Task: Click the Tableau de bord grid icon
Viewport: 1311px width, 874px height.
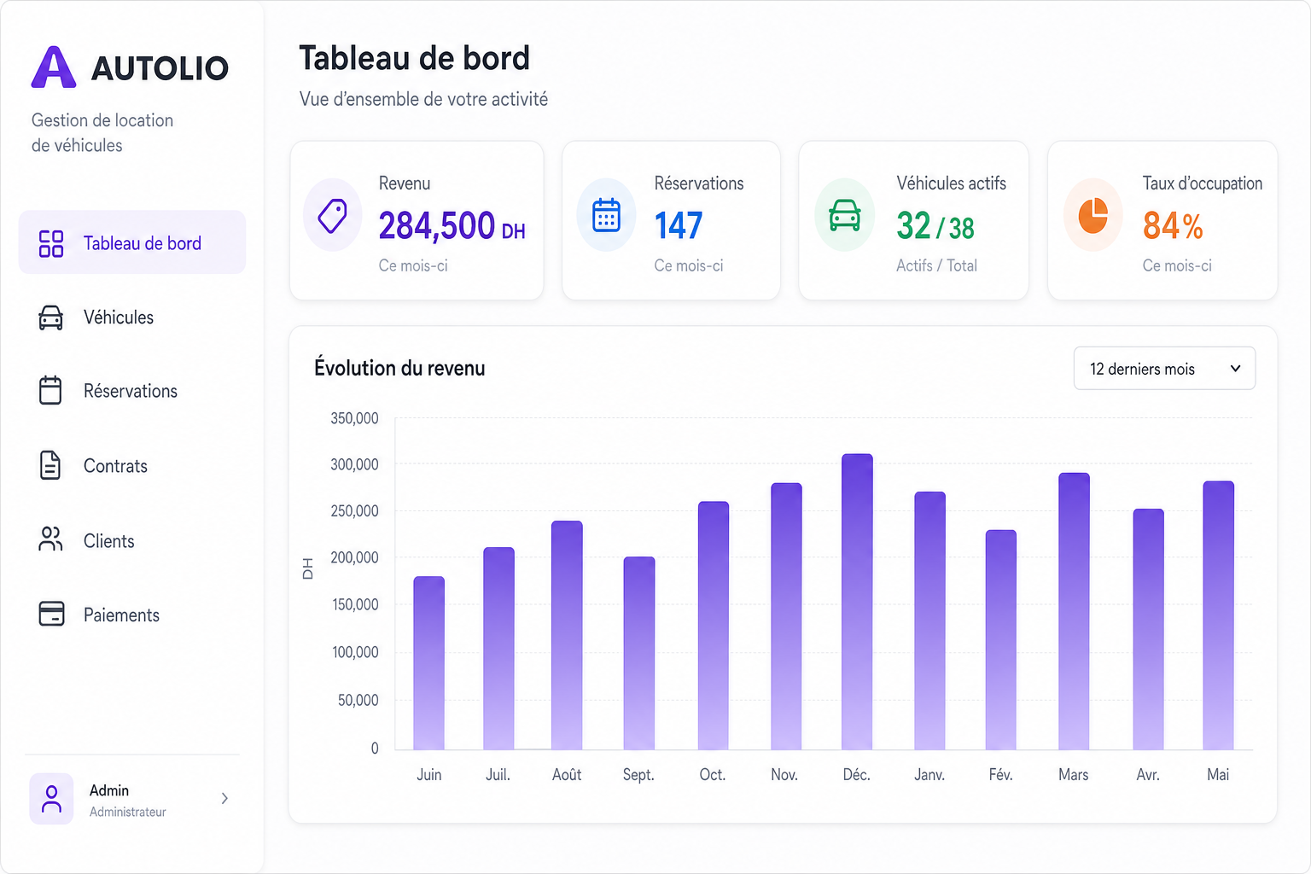Action: coord(51,243)
